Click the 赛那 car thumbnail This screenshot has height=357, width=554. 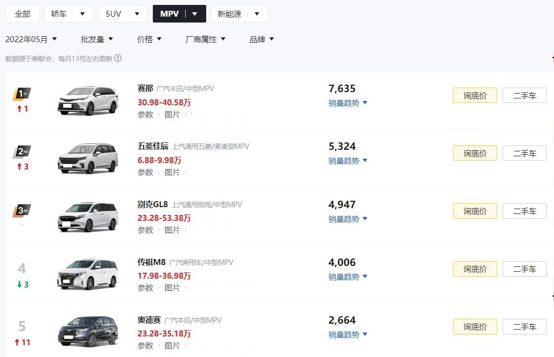(88, 100)
